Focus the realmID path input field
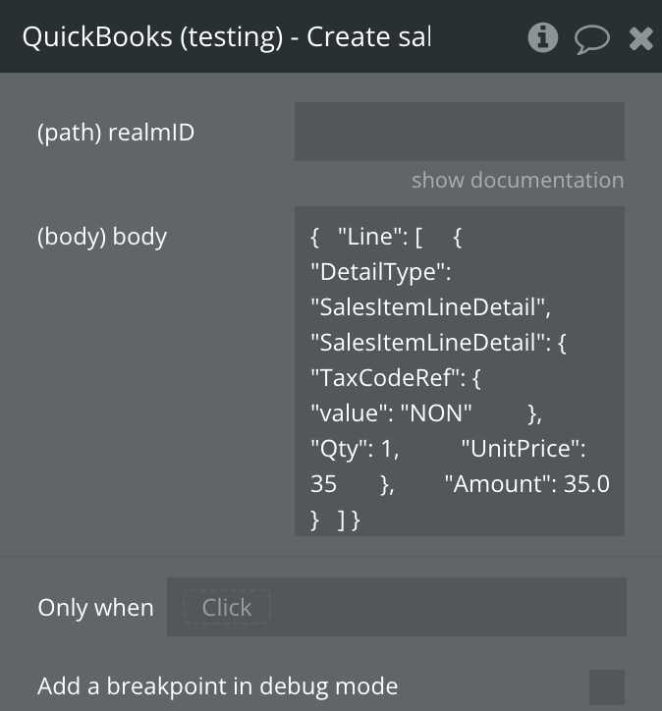Viewport: 662px width, 711px height. click(x=459, y=132)
